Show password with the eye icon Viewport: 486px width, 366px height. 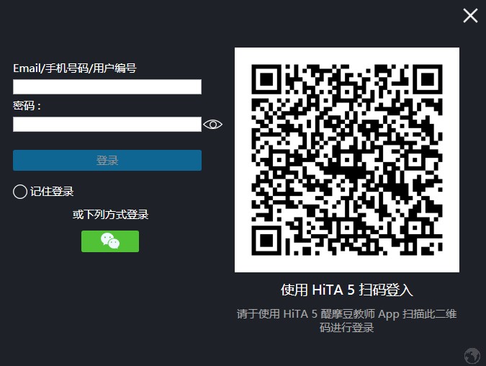click(x=212, y=125)
